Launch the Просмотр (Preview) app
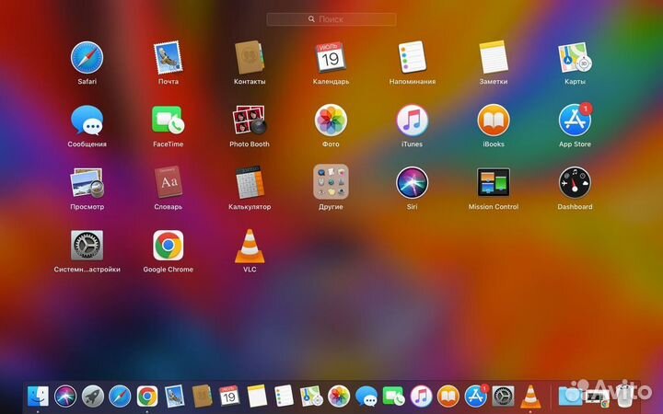Screen dimensions: 663x414 pyautogui.click(x=87, y=183)
